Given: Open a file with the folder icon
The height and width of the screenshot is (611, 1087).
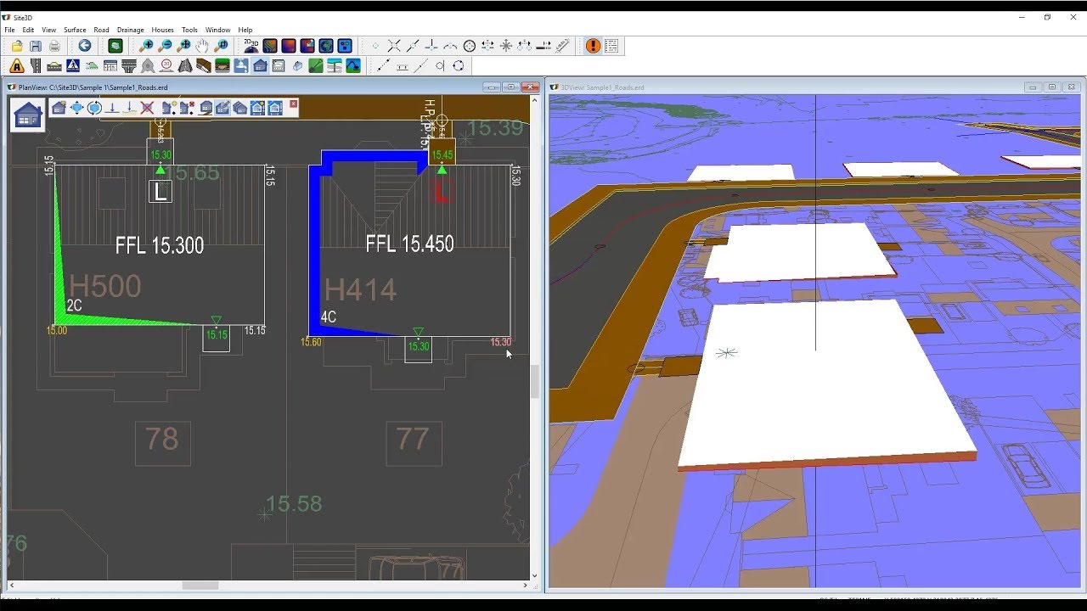Looking at the screenshot, I should pyautogui.click(x=17, y=46).
